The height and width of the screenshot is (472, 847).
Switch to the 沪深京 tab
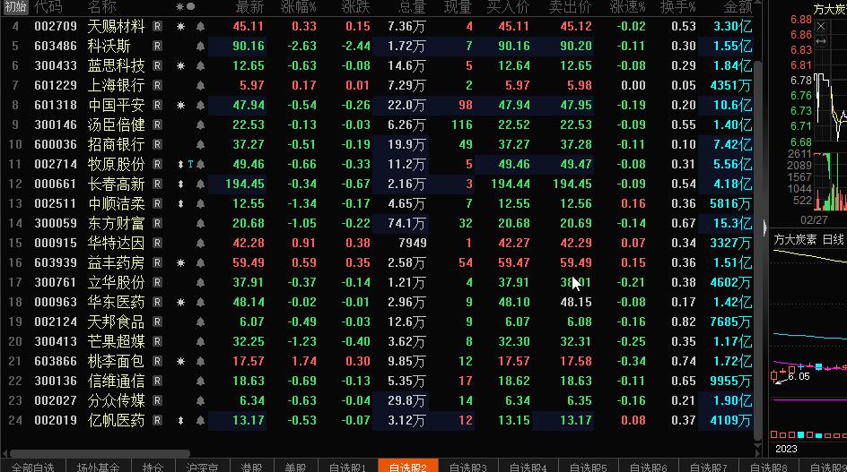pos(203,467)
